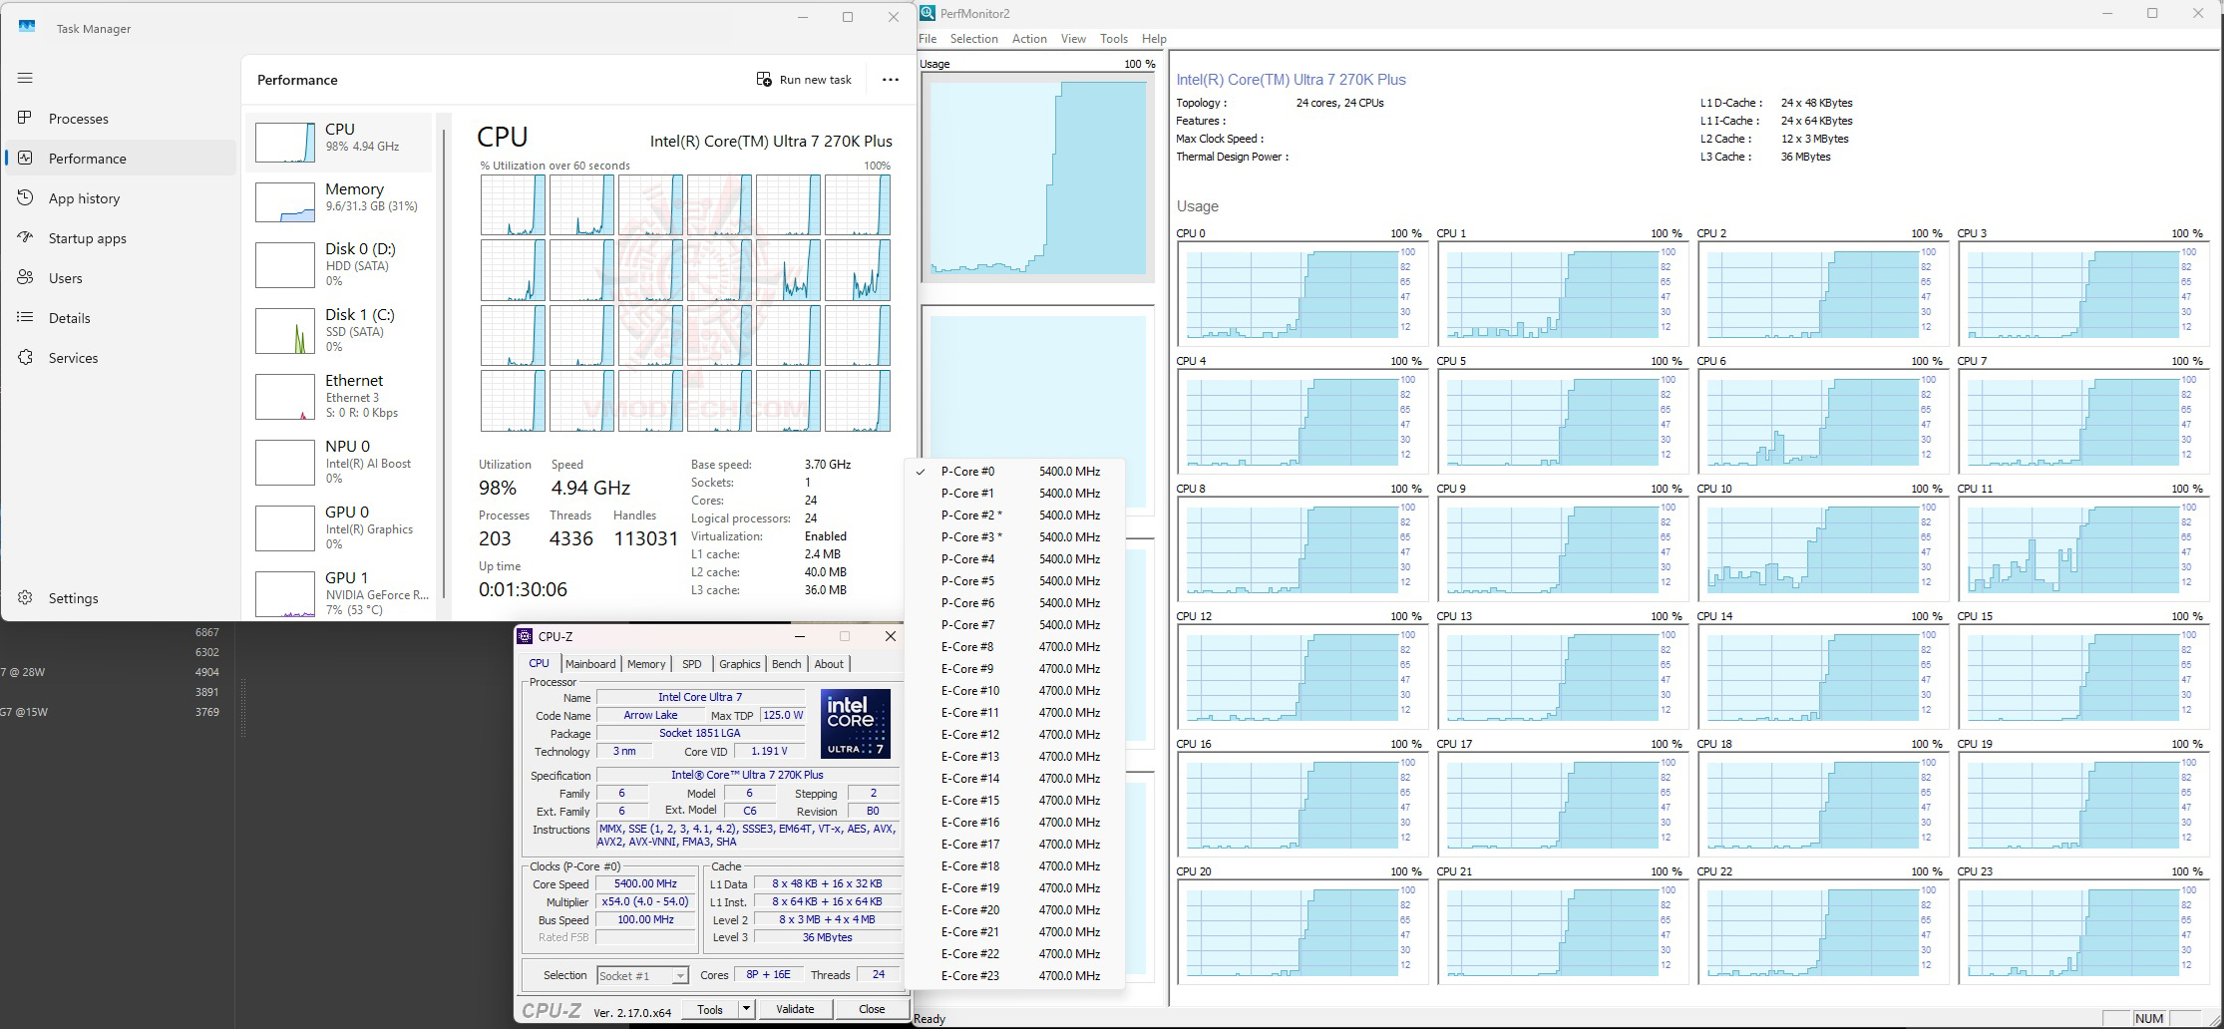Click the Specification field in CPU-Z

(747, 775)
